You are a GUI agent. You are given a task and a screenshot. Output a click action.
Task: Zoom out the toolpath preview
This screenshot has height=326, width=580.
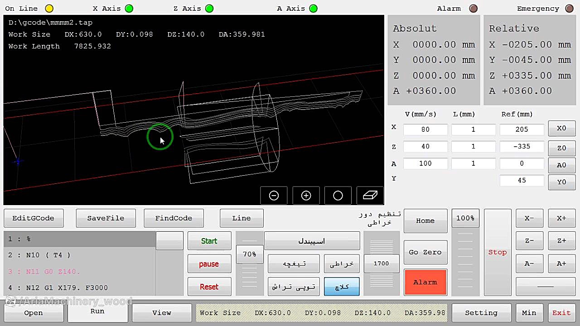coord(274,196)
